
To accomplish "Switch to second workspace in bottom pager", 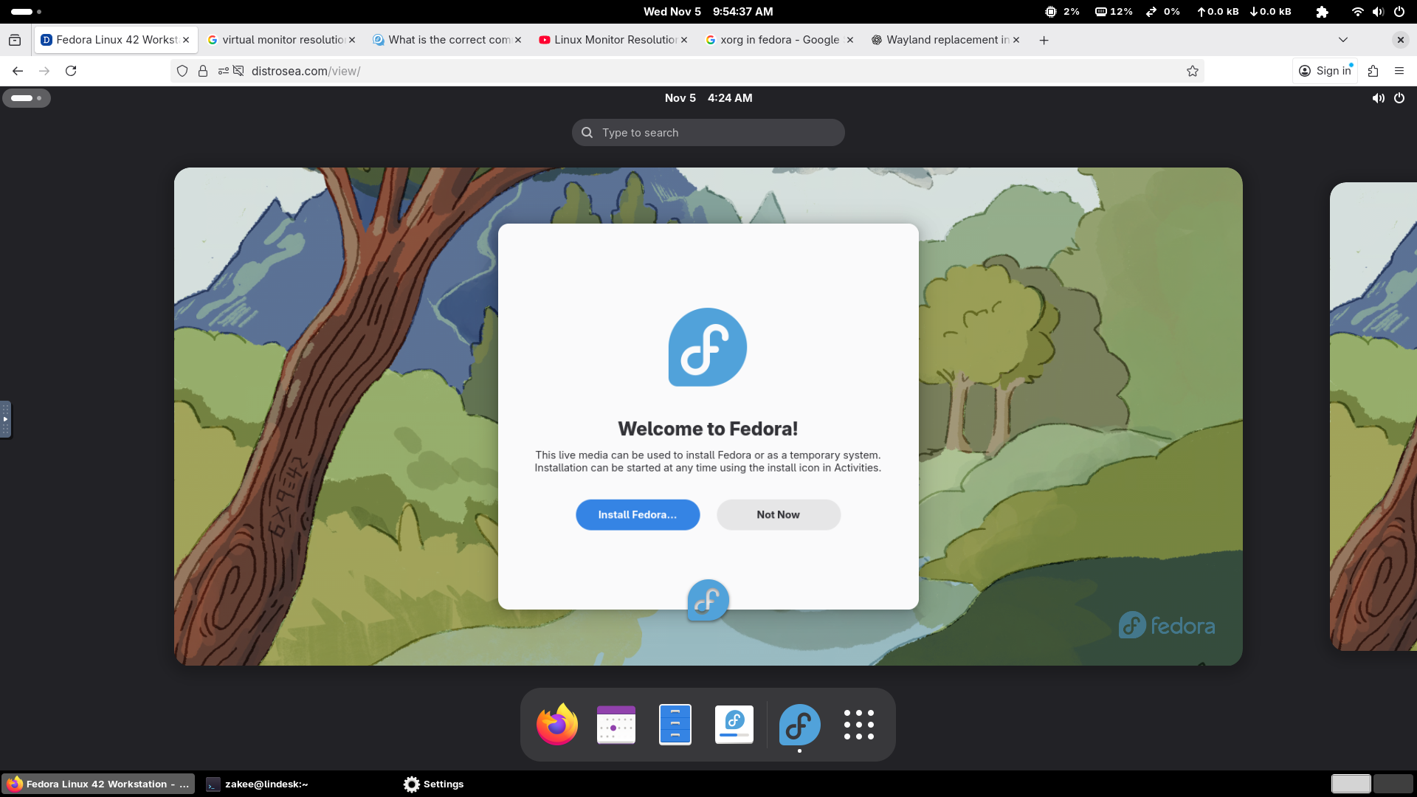I will [x=1393, y=784].
